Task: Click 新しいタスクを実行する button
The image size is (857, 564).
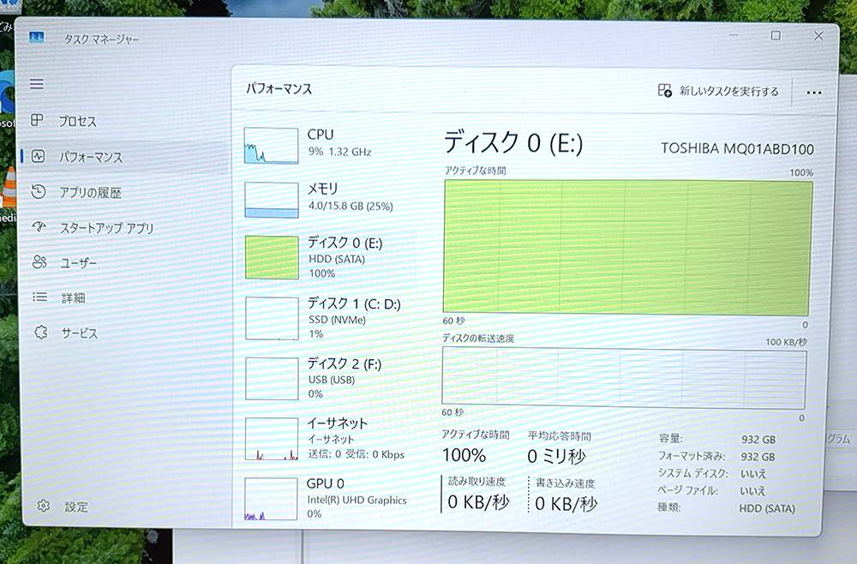Action: (718, 91)
